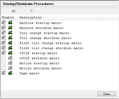Screen dimensions: 119x99
Task: Click the Tool change startup macro icon
Action: pyautogui.click(x=10, y=32)
